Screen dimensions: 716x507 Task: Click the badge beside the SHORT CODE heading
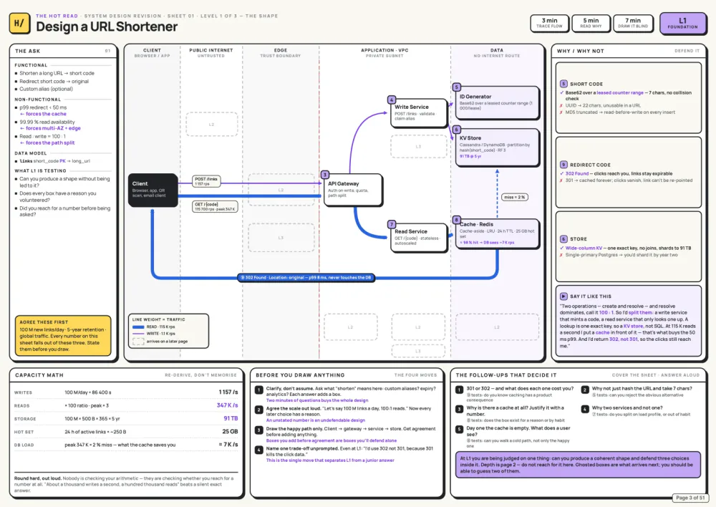(x=563, y=84)
